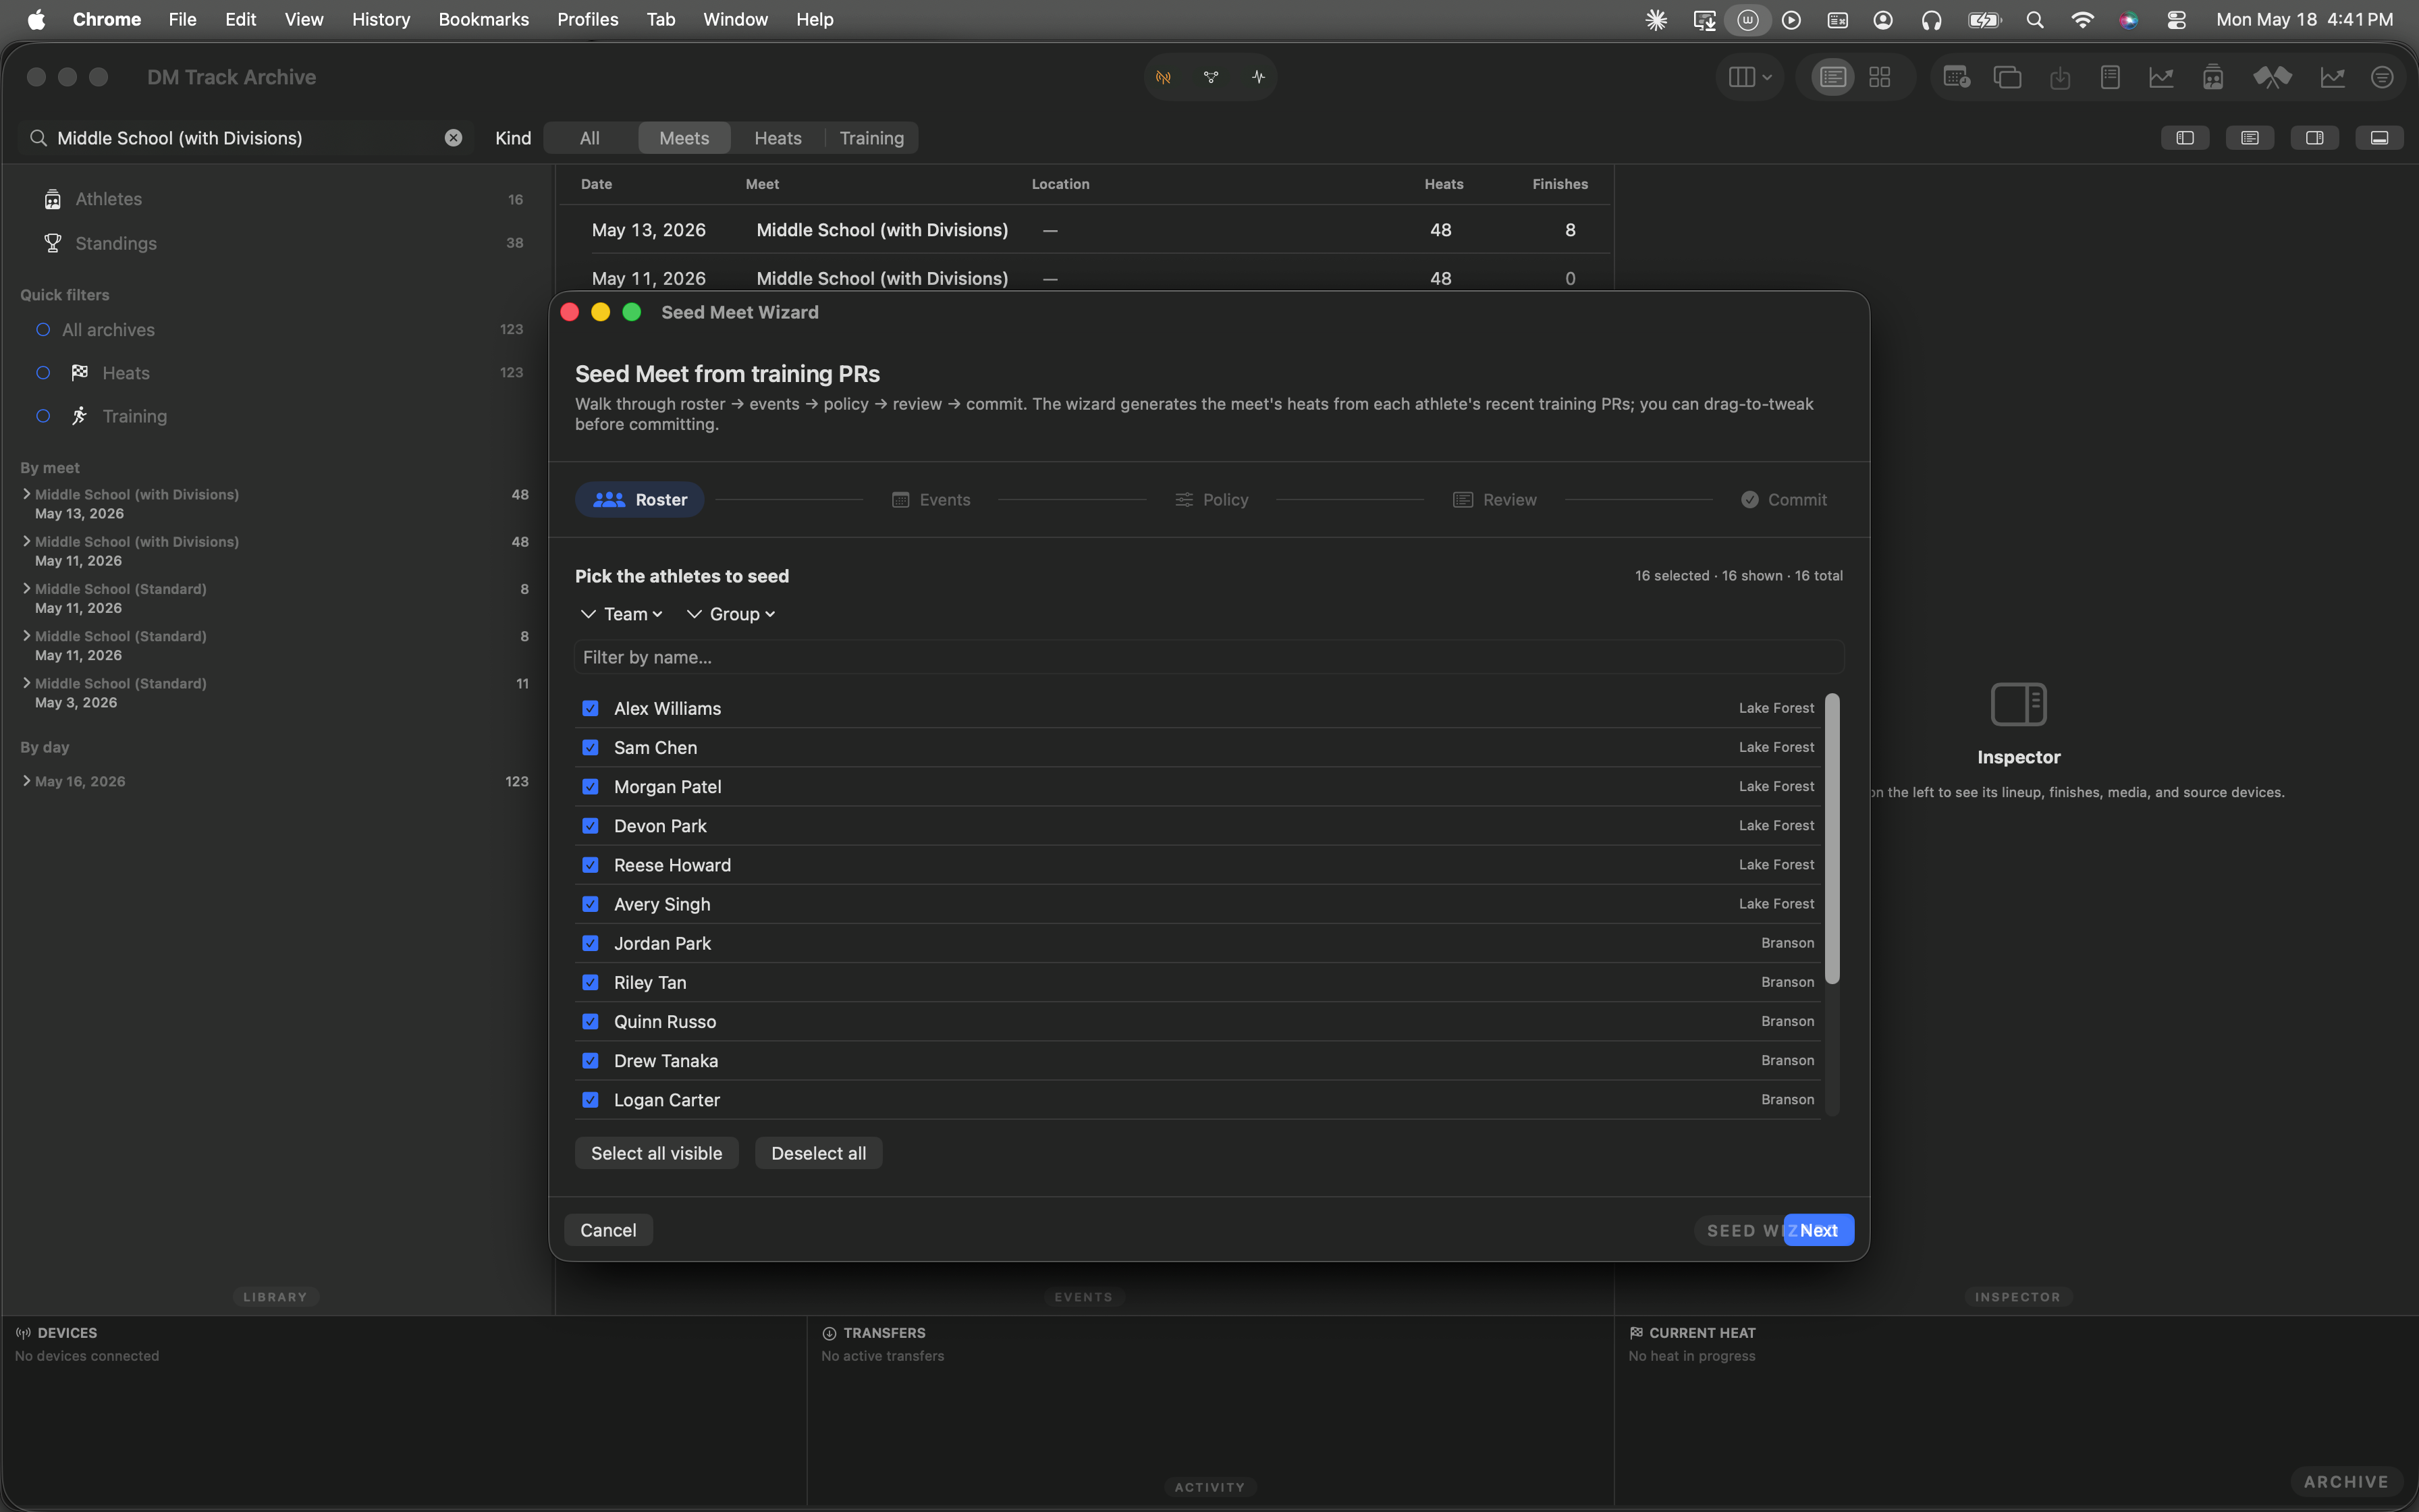The width and height of the screenshot is (2419, 1512).
Task: Toggle the center list panel icon
Action: pyautogui.click(x=2250, y=138)
